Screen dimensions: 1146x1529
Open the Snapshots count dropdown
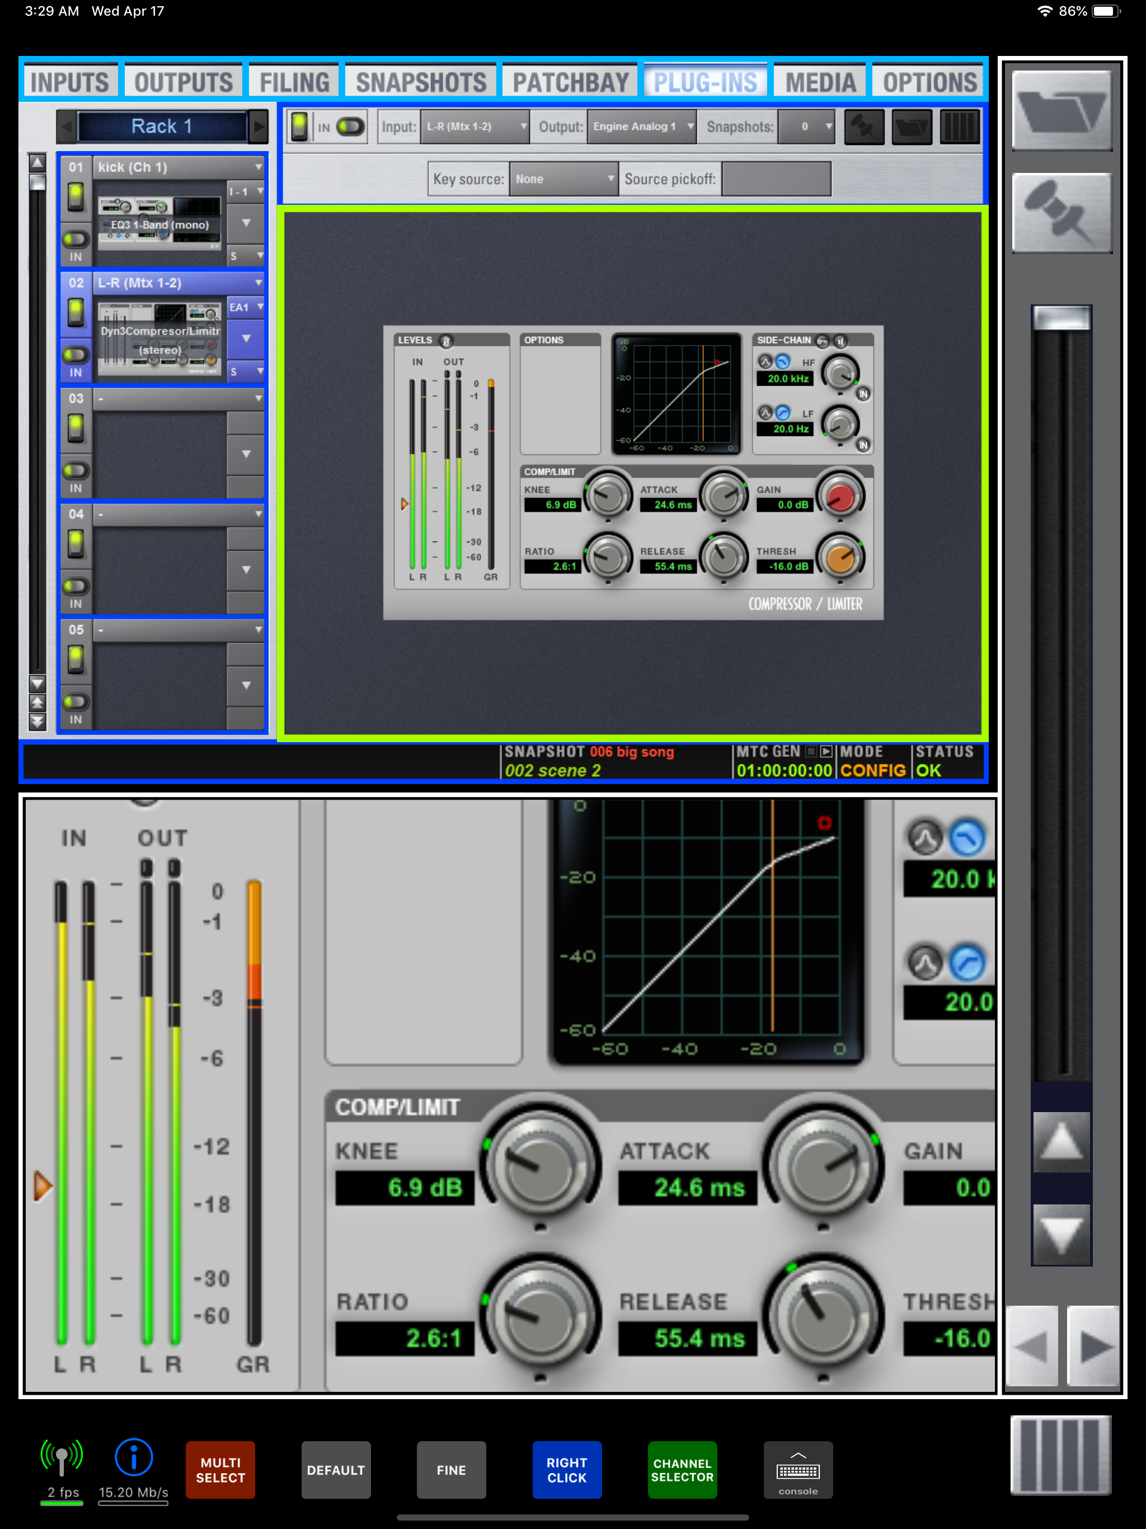coord(807,126)
